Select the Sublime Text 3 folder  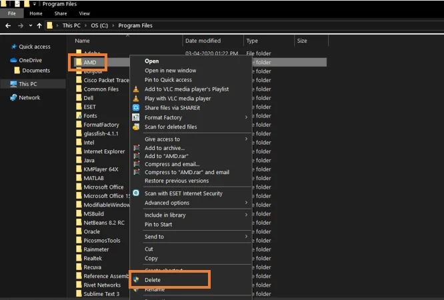click(101, 294)
